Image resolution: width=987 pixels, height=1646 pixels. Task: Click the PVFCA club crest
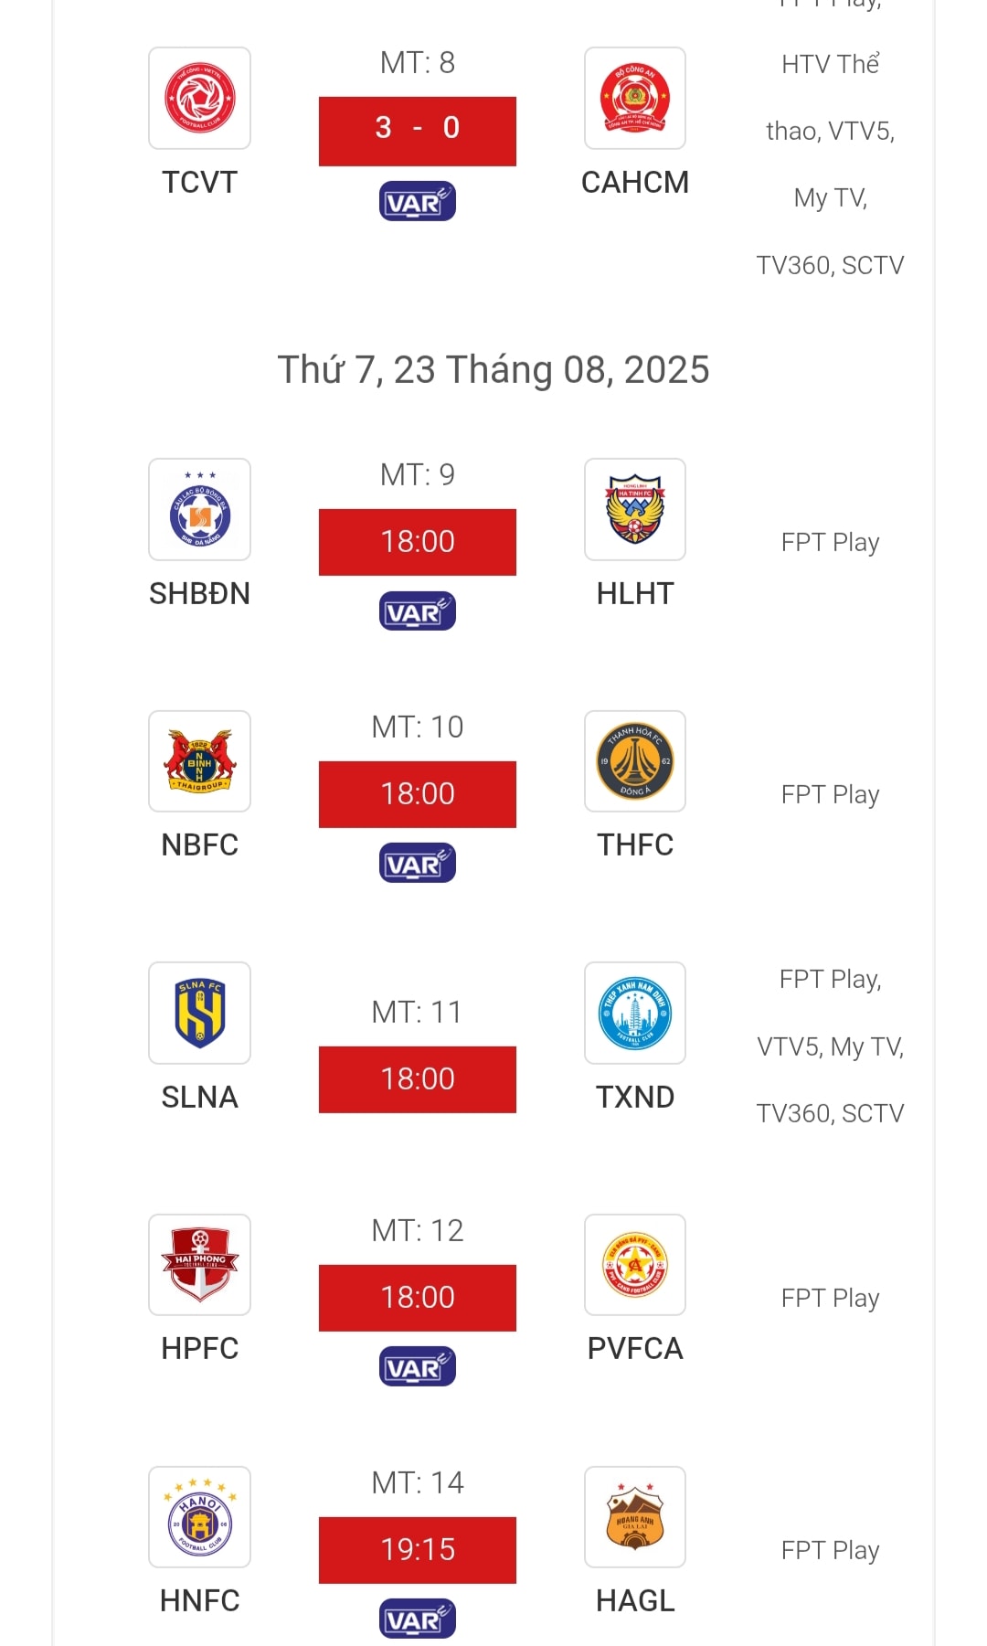635,1265
